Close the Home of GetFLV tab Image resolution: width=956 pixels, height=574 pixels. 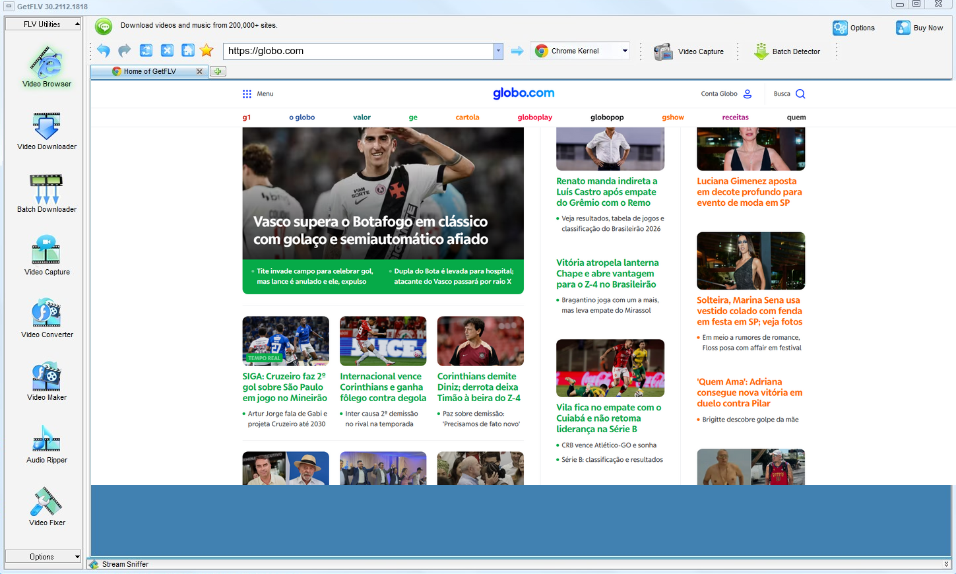tap(199, 71)
